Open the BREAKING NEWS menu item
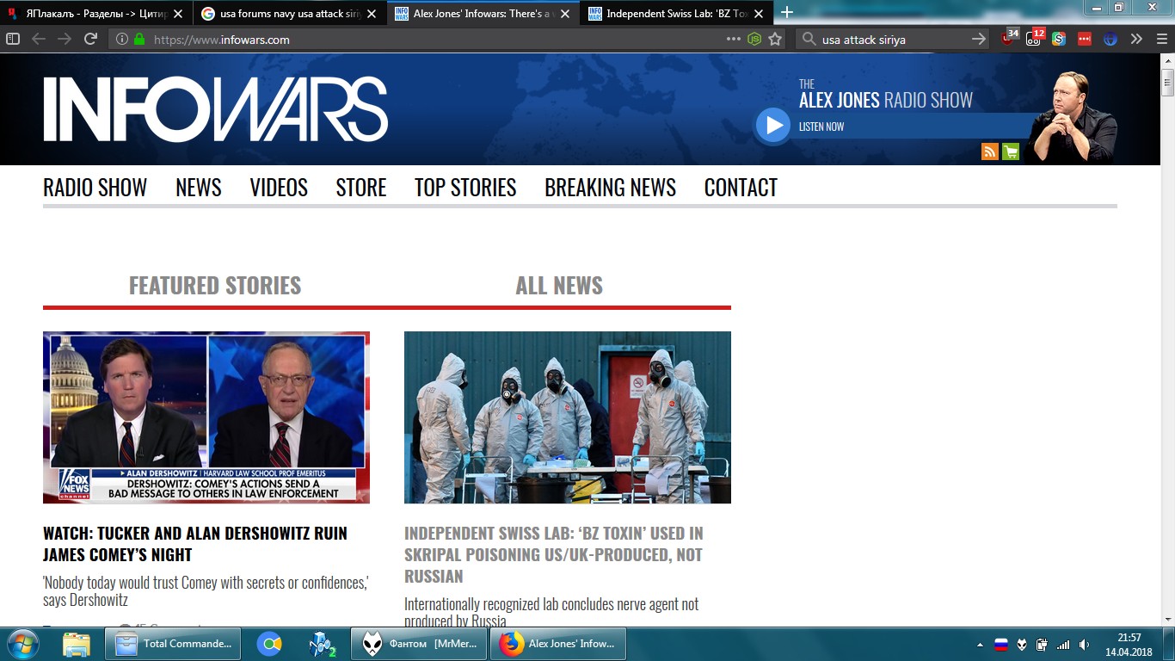The height and width of the screenshot is (661, 1175). [611, 188]
